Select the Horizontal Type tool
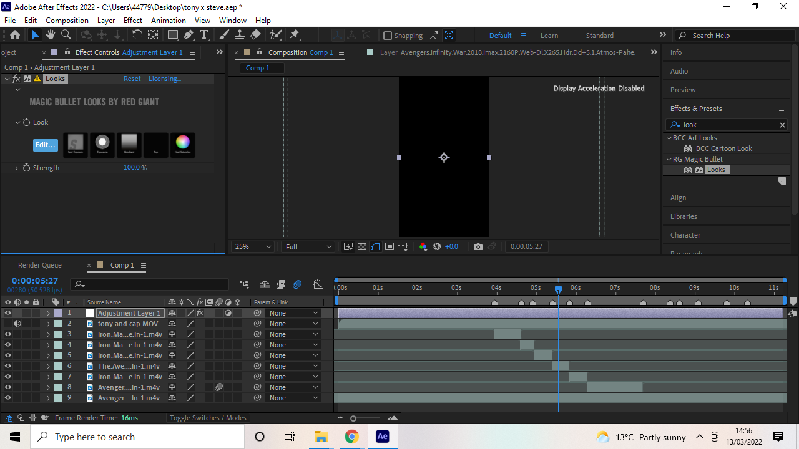The image size is (799, 449). click(205, 35)
